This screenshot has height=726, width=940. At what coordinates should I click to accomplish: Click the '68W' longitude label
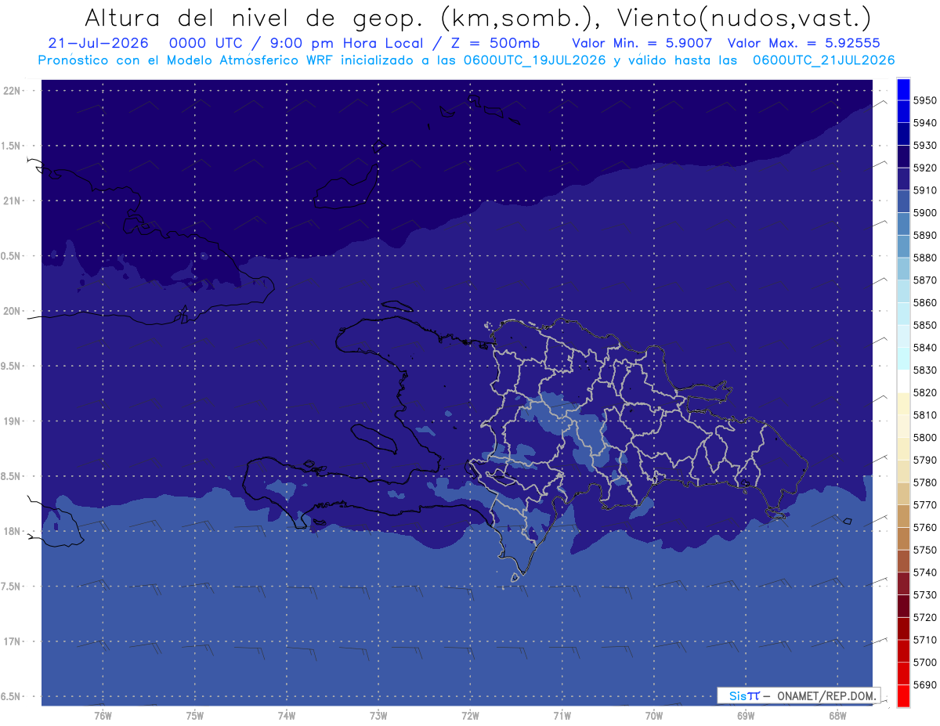pos(837,715)
